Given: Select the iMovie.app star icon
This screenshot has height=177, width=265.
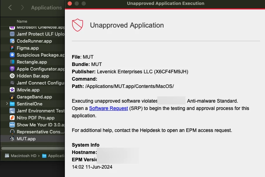Looking at the screenshot, I should [12, 90].
